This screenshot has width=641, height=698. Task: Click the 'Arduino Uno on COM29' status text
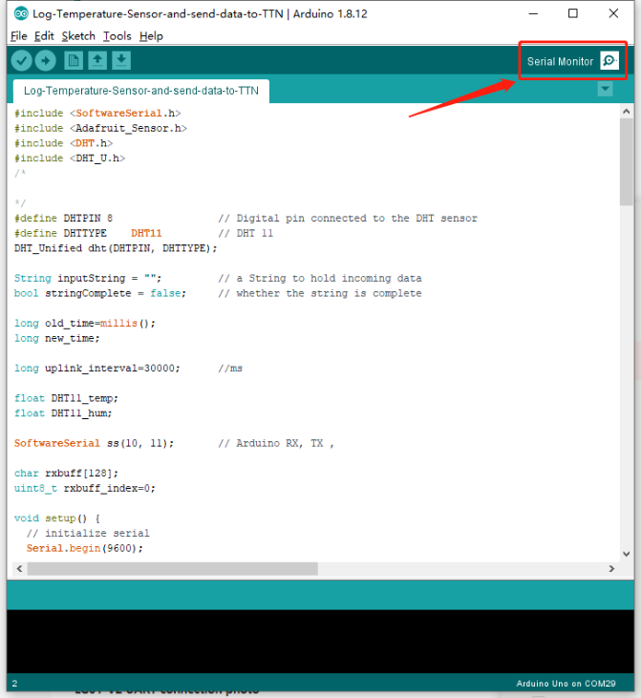(x=566, y=684)
